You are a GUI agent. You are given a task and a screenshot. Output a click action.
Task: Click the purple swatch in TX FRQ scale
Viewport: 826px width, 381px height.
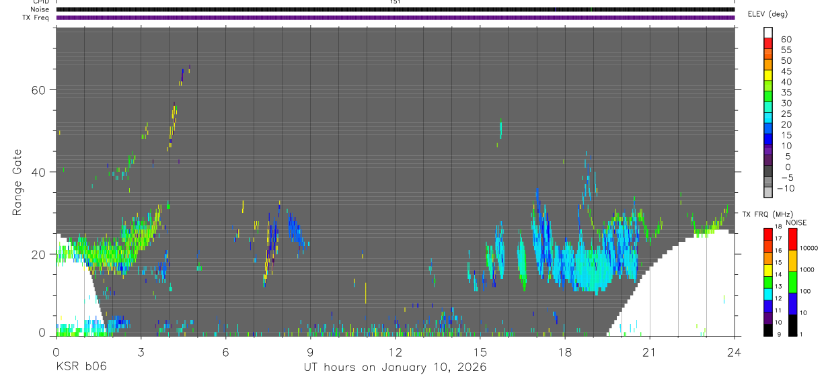767,319
